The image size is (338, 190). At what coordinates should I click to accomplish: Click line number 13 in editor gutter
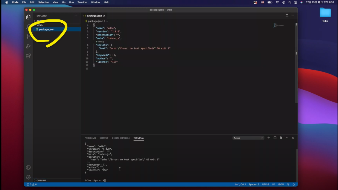coord(87,69)
